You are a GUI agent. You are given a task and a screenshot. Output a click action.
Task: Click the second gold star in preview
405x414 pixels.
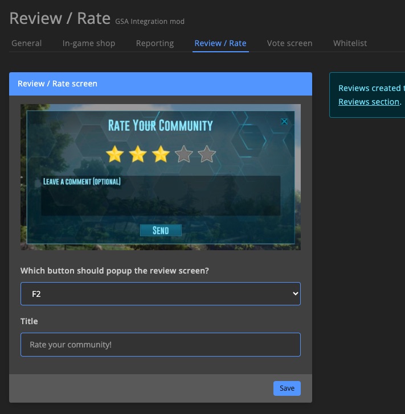pos(138,154)
